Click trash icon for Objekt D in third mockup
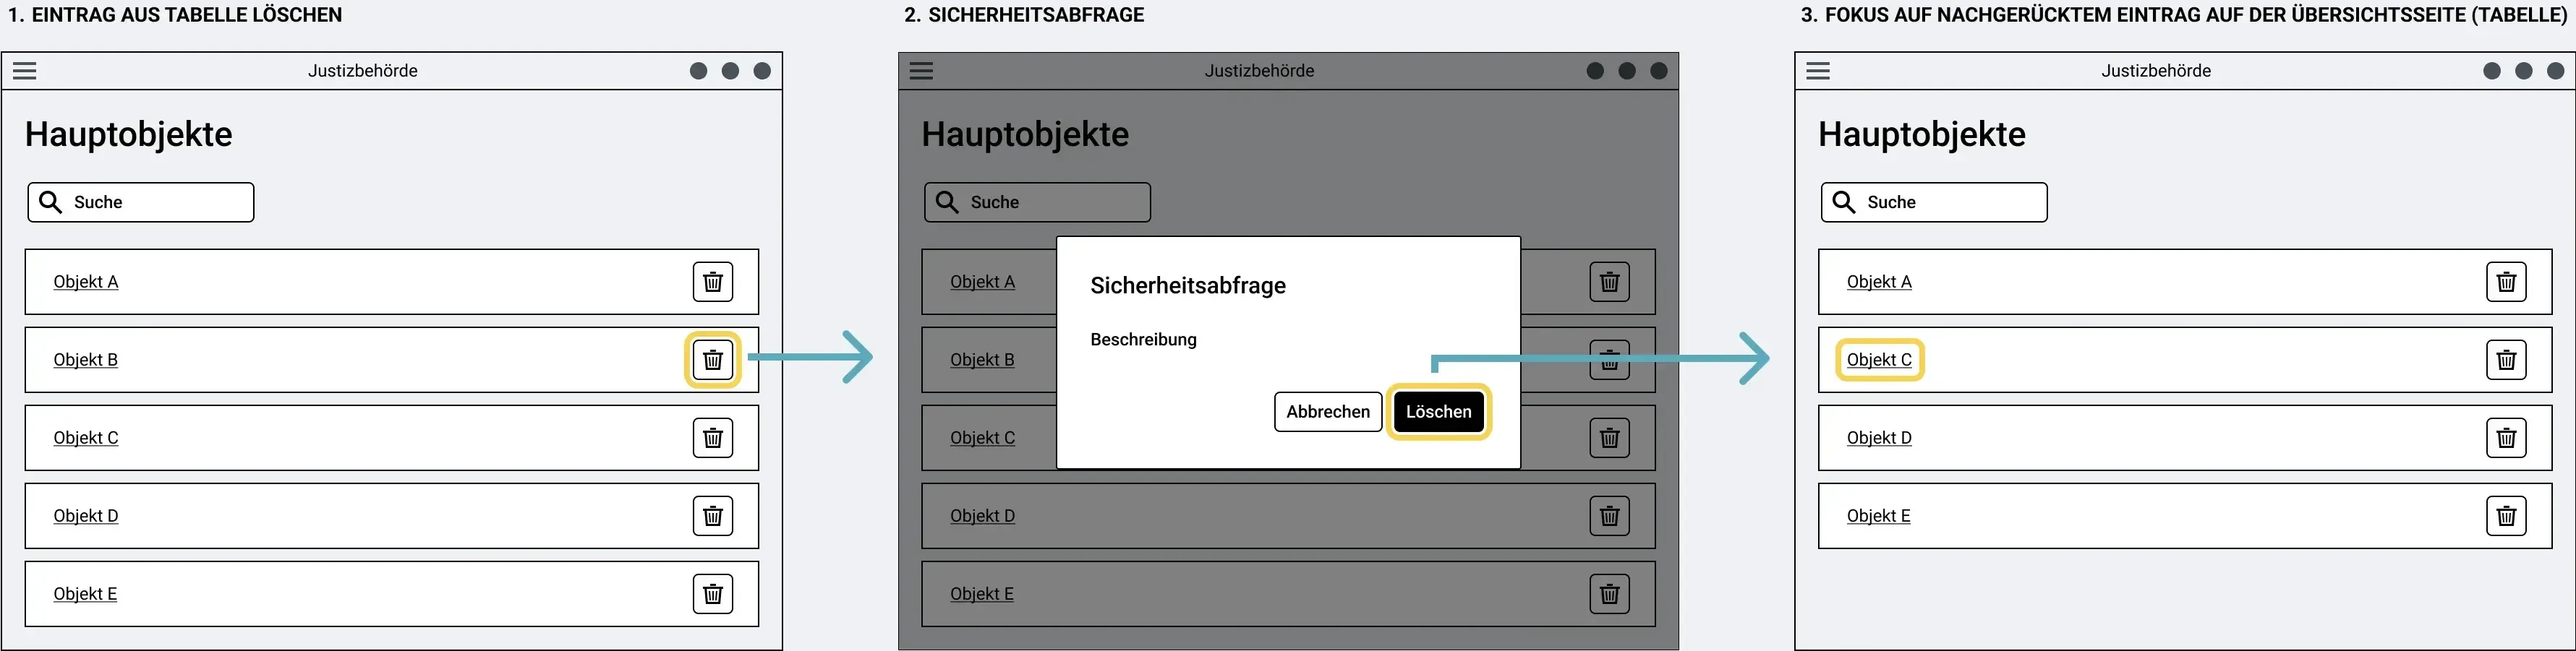This screenshot has width=2576, height=651. pyautogui.click(x=2506, y=437)
